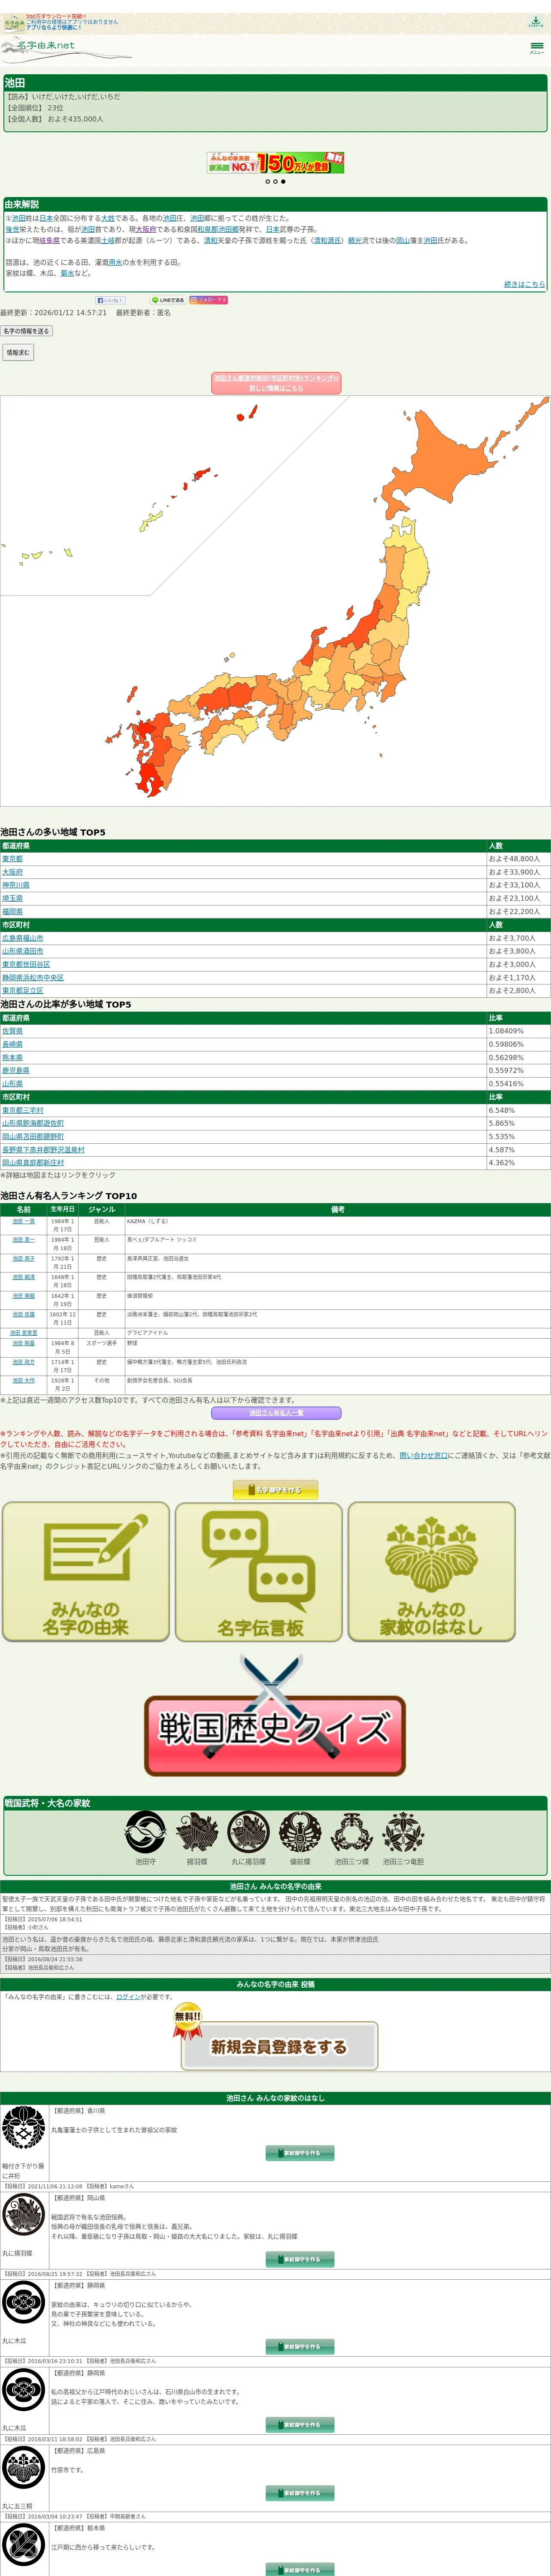Click 家紋御守を作る in the 岡山県 post
The height and width of the screenshot is (2576, 551).
pos(300,2259)
